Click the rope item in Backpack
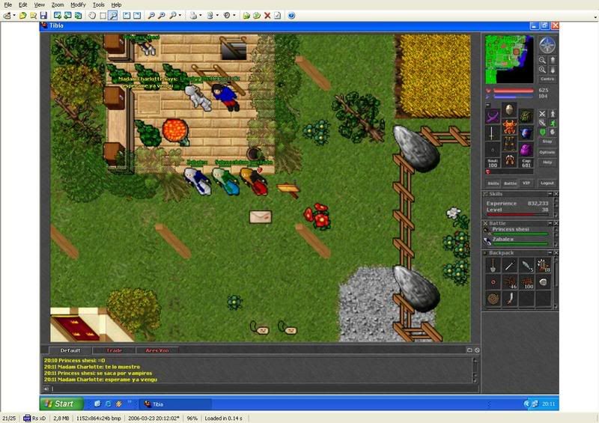Screen dimensions: 599x423 point(493,299)
